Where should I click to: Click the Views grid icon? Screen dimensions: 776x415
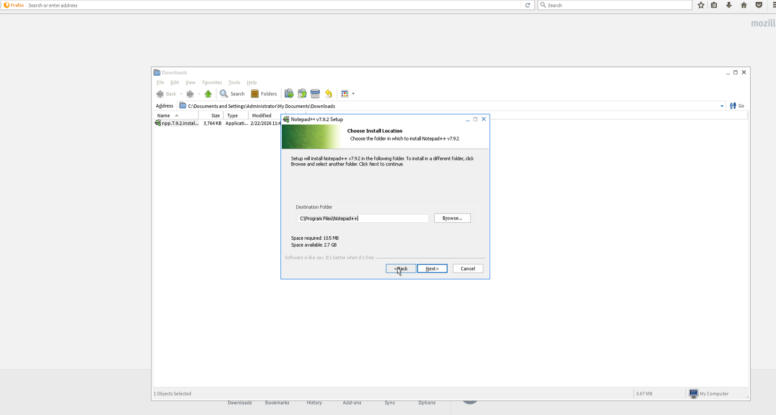coord(345,94)
